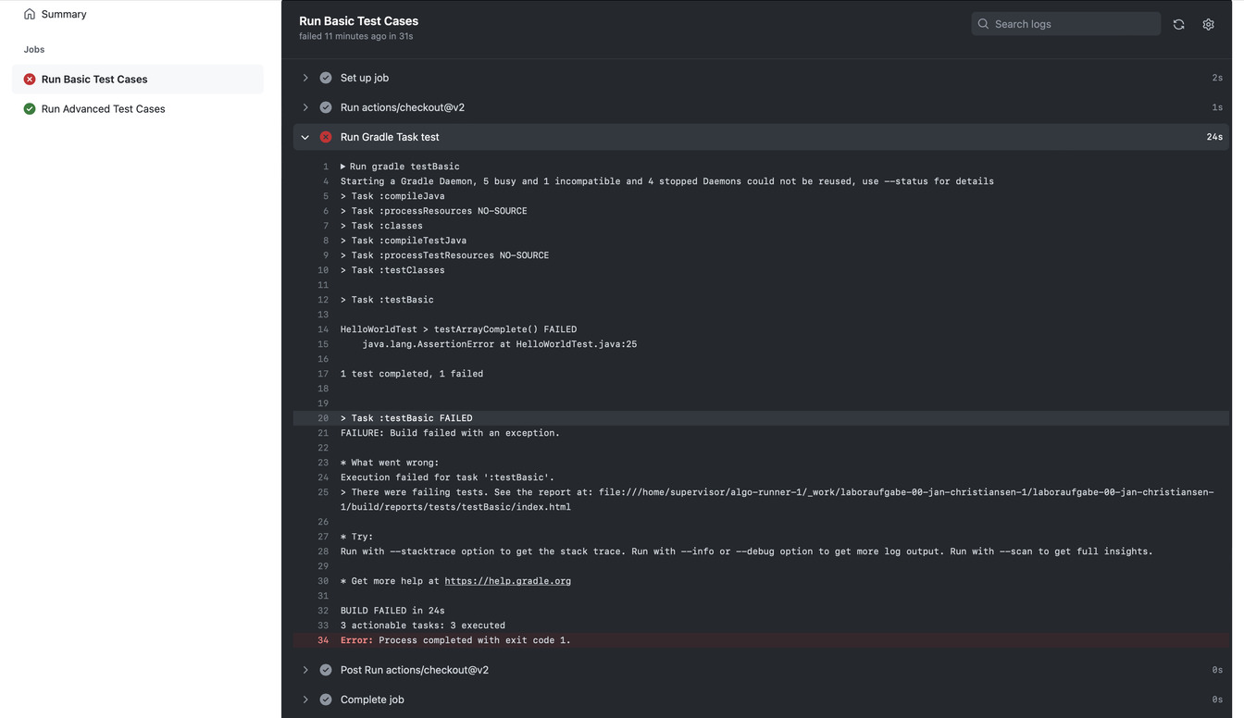Click the Summary home icon
1244x718 pixels.
pyautogui.click(x=30, y=14)
